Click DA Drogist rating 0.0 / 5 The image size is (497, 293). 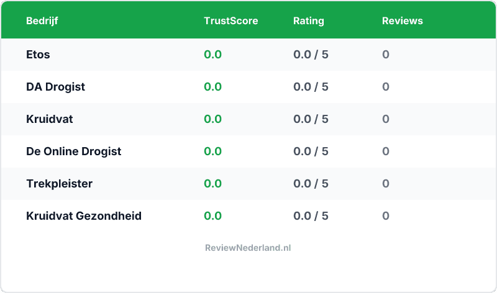click(x=311, y=87)
